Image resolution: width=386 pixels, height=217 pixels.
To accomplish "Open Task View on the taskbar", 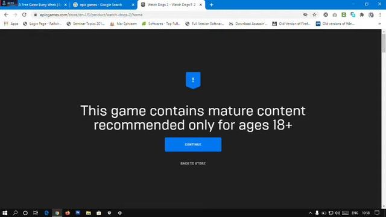I will [36, 213].
